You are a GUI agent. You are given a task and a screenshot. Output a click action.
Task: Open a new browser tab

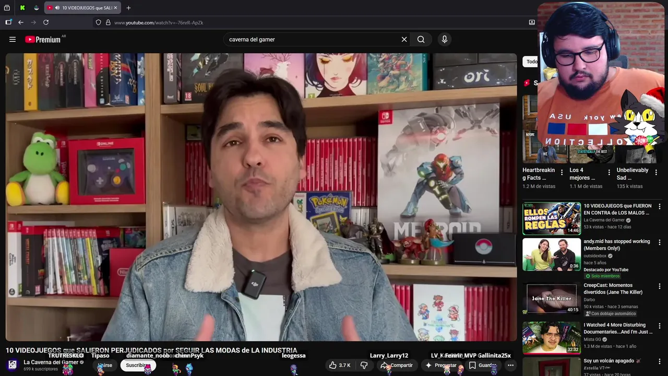click(x=128, y=8)
